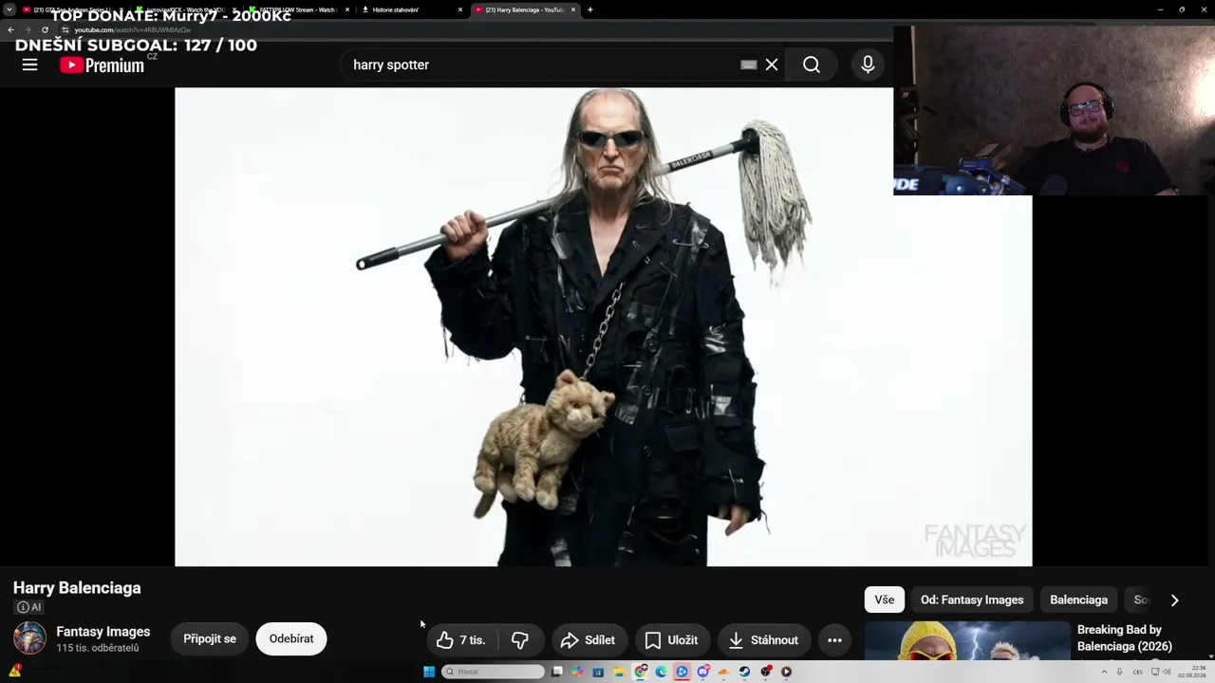Click the Harry Balenciaga video player

(603, 327)
